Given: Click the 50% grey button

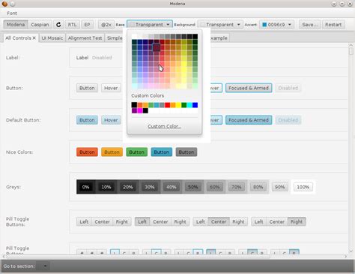Looking at the screenshot, I should (x=193, y=187).
